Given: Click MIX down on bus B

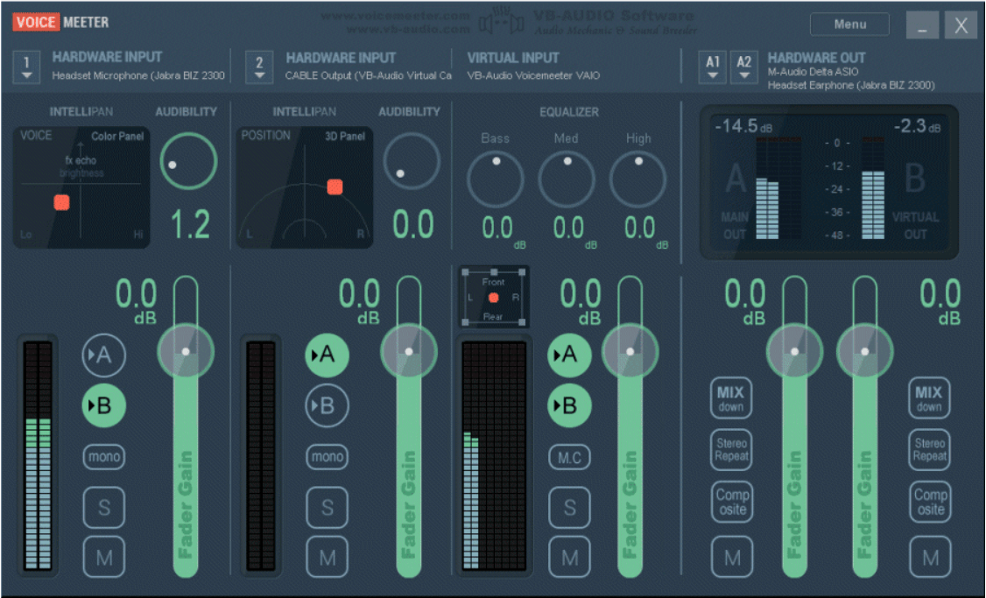Looking at the screenshot, I should click(x=929, y=397).
